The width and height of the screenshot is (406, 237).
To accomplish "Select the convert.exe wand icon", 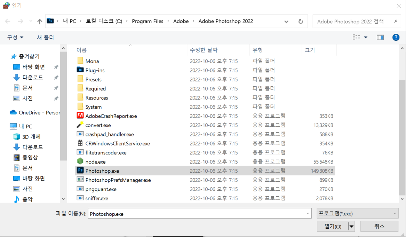I will [x=80, y=125].
